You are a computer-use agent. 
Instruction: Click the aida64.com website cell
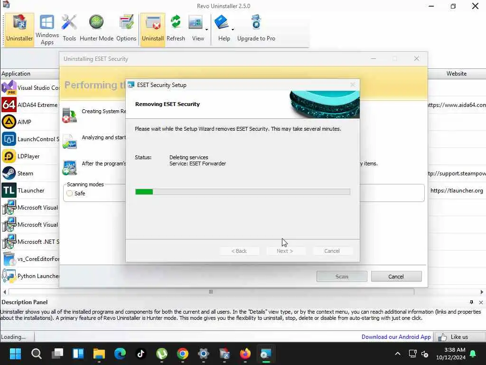coord(457,105)
